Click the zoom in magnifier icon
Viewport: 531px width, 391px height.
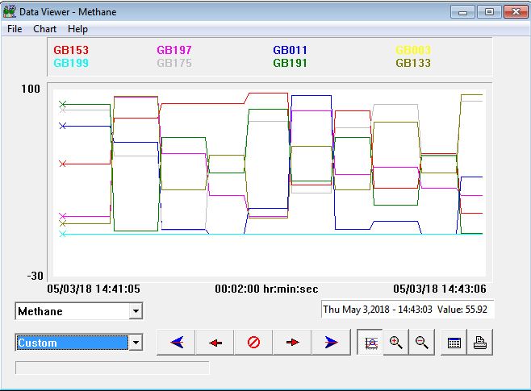pyautogui.click(x=396, y=343)
